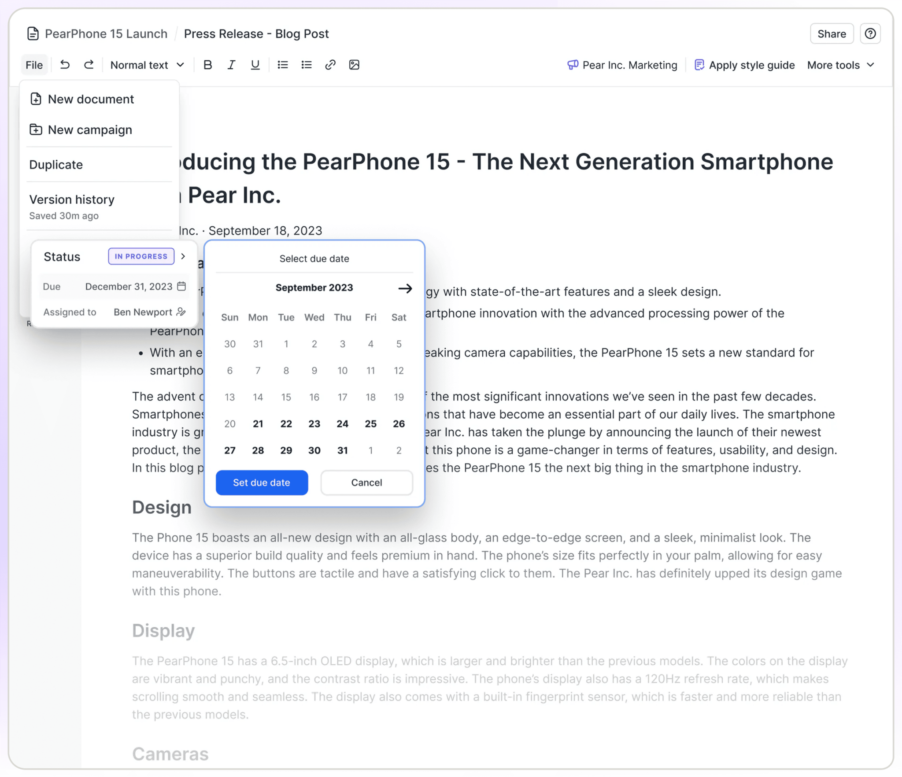The height and width of the screenshot is (777, 902).
Task: Click the numbered list icon
Action: (305, 64)
